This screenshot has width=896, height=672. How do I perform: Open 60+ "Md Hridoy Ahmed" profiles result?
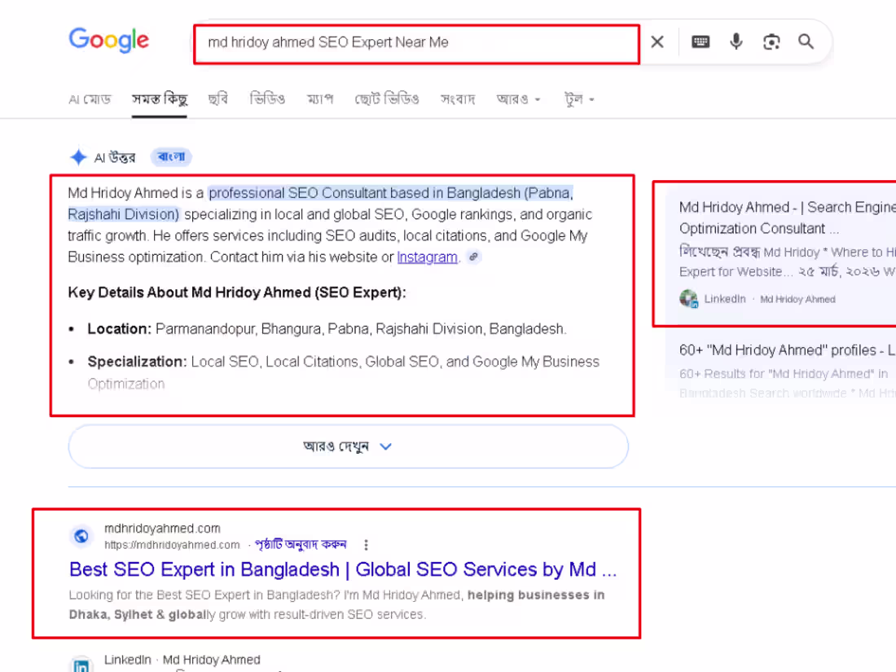point(787,349)
